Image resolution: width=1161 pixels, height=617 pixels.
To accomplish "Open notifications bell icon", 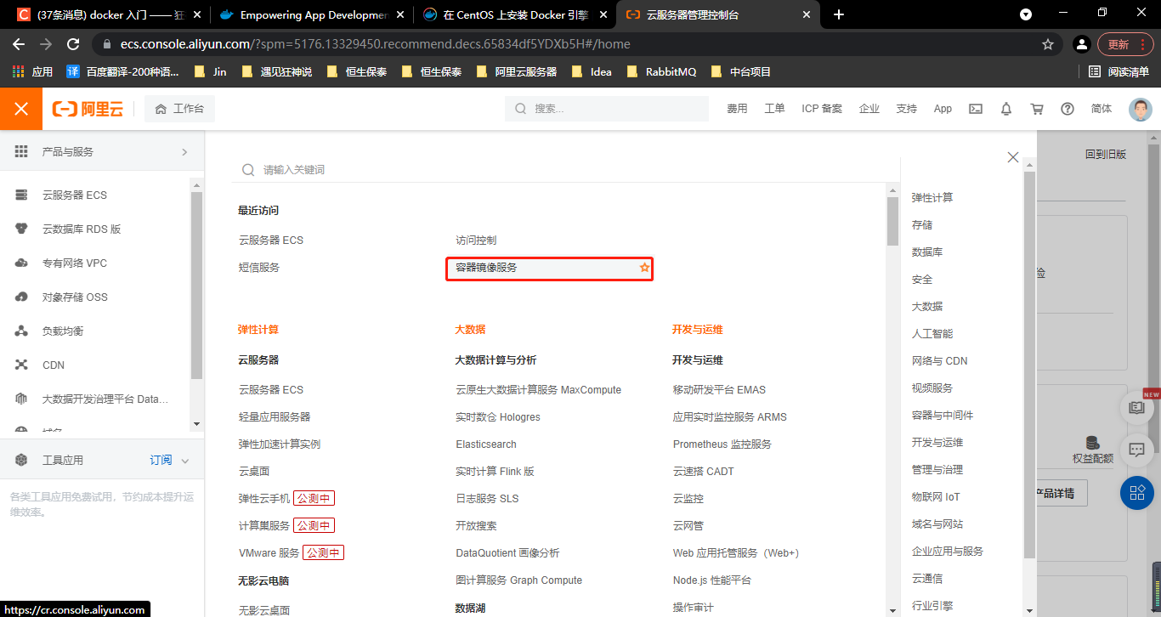I will (x=1006, y=109).
